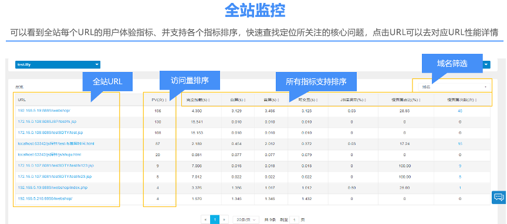Click full load value 7.012

pos(197,177)
